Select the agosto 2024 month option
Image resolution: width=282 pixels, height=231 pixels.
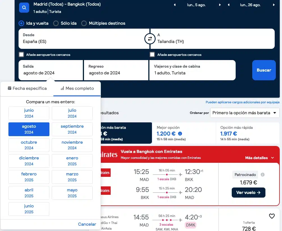[x=29, y=129]
